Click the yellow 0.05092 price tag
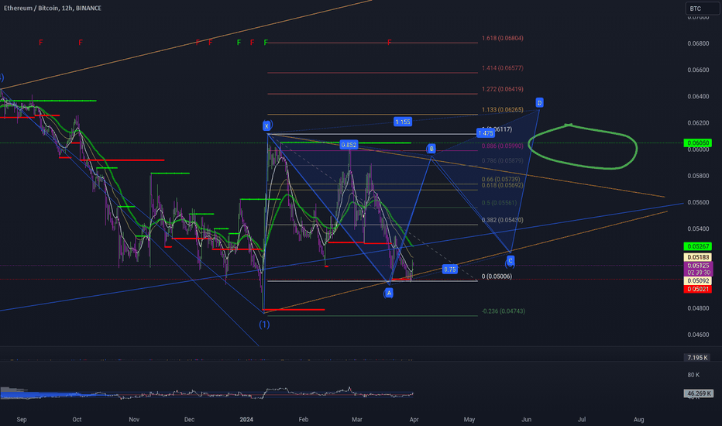 point(698,280)
